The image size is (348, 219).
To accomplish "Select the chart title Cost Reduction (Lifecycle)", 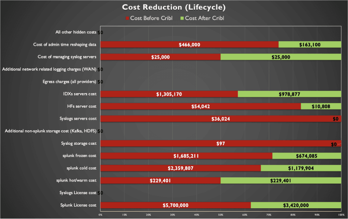I will [x=174, y=7].
